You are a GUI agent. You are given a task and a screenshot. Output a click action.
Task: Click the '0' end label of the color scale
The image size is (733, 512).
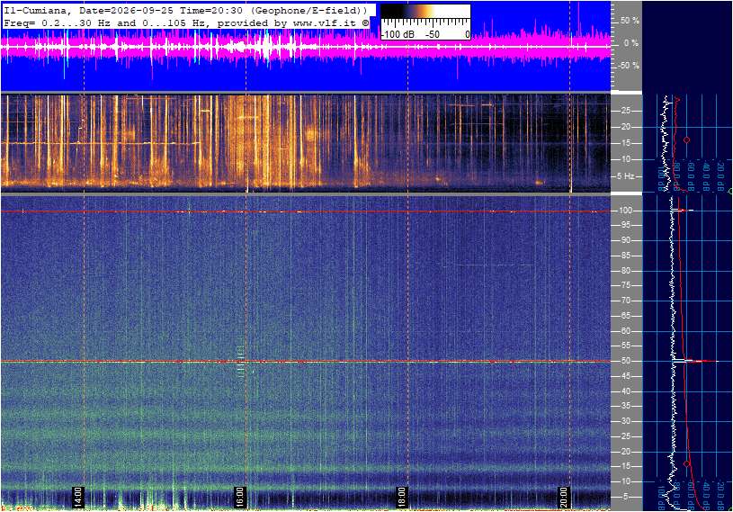coord(467,34)
